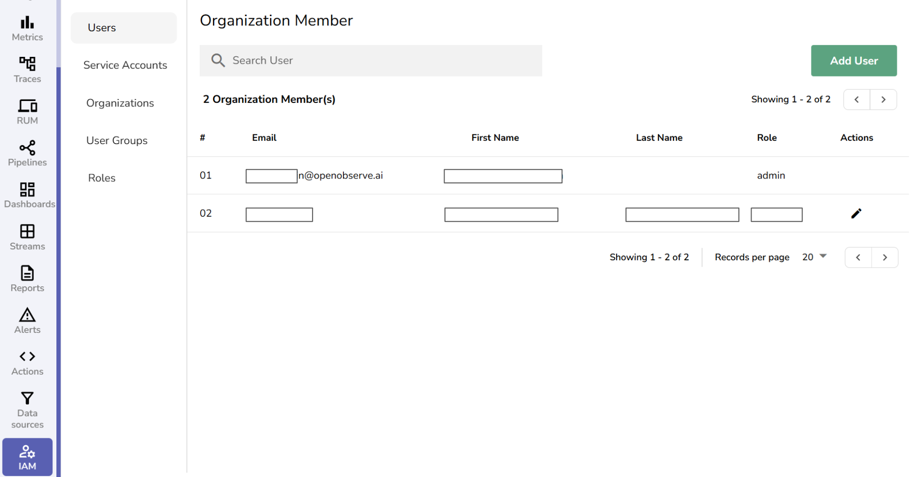Select the User Groups tab
913x477 pixels.
click(x=117, y=141)
